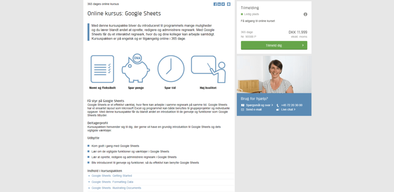Click the 'Nemt og fleksibelt' checklist icon

pyautogui.click(x=102, y=69)
